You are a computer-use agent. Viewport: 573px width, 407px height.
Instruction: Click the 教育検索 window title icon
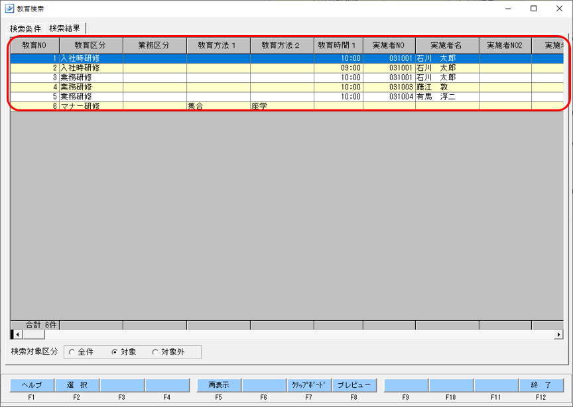[x=9, y=9]
